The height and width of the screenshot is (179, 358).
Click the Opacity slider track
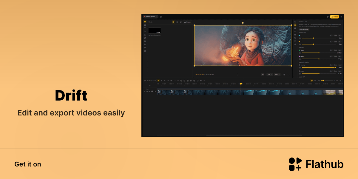pos(319,68)
